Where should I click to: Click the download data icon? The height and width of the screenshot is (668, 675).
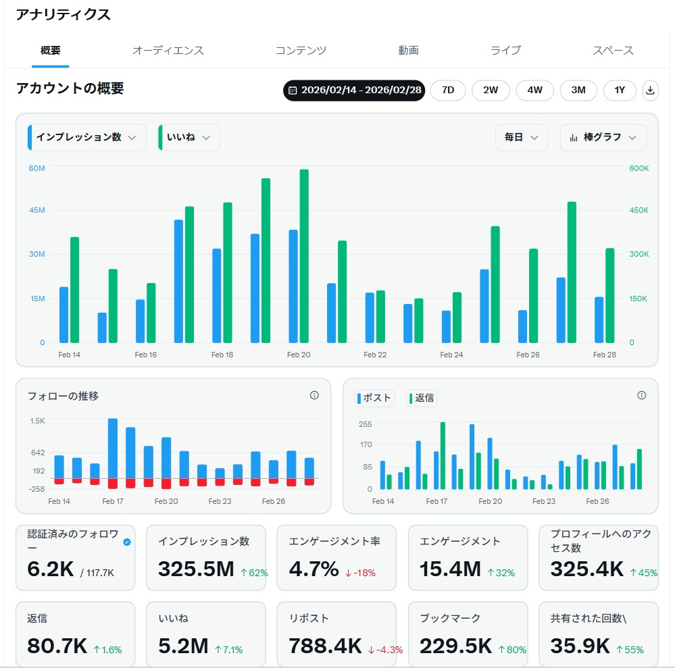650,91
